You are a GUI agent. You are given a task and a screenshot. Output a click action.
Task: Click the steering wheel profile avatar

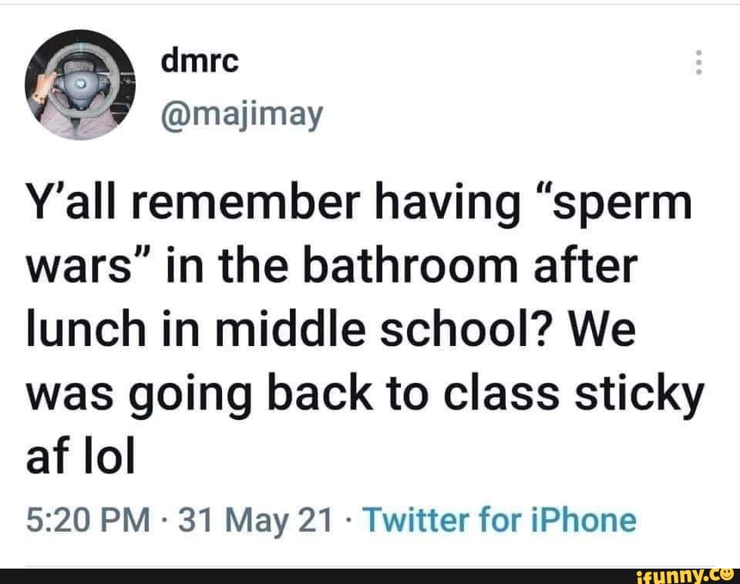[x=80, y=84]
